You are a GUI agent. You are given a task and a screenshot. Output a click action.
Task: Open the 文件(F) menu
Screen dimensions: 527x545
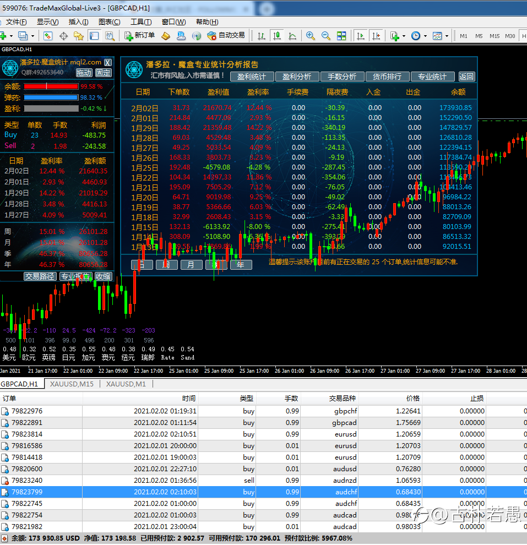click(17, 22)
